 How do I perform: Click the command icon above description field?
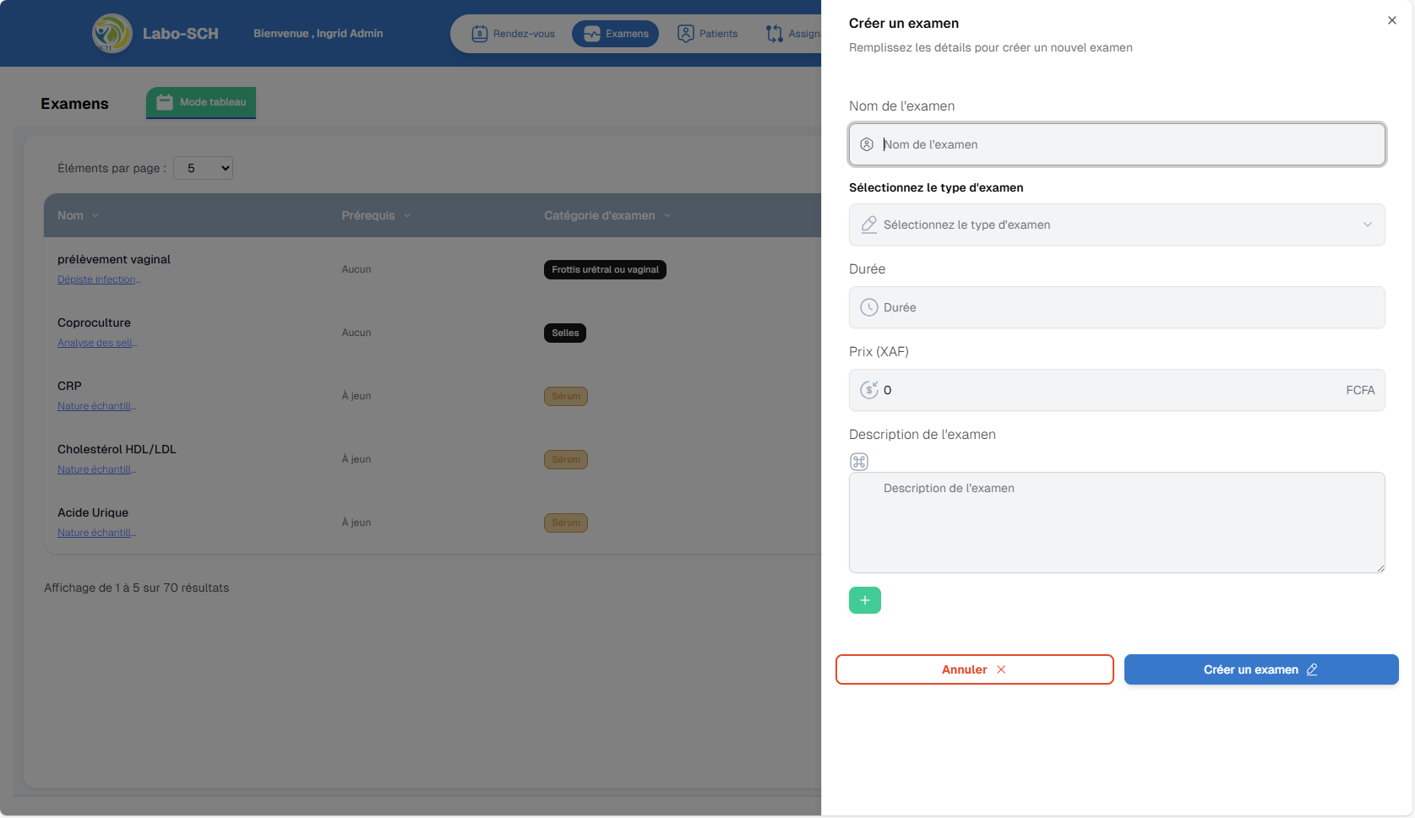tap(859, 462)
